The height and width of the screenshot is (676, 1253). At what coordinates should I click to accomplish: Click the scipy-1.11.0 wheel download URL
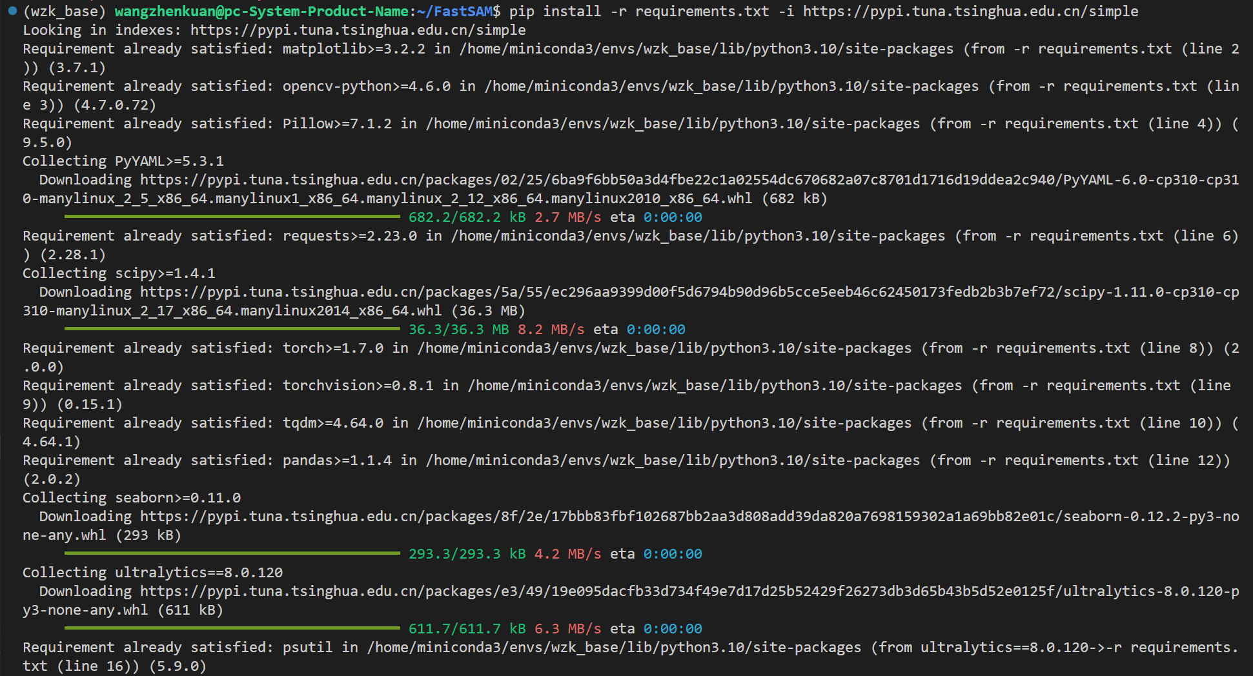click(631, 301)
